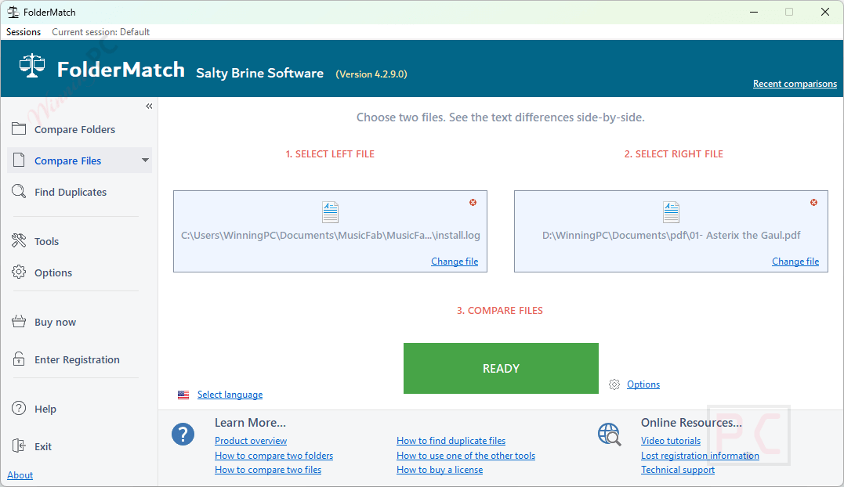The image size is (844, 487).
Task: Click the Help question mark icon
Action: coord(19,408)
